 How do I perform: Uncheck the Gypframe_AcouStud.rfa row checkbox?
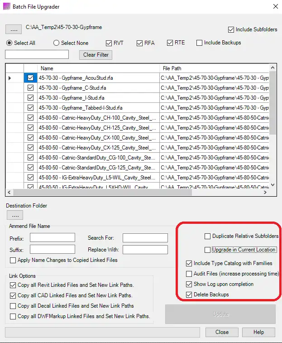30,78
